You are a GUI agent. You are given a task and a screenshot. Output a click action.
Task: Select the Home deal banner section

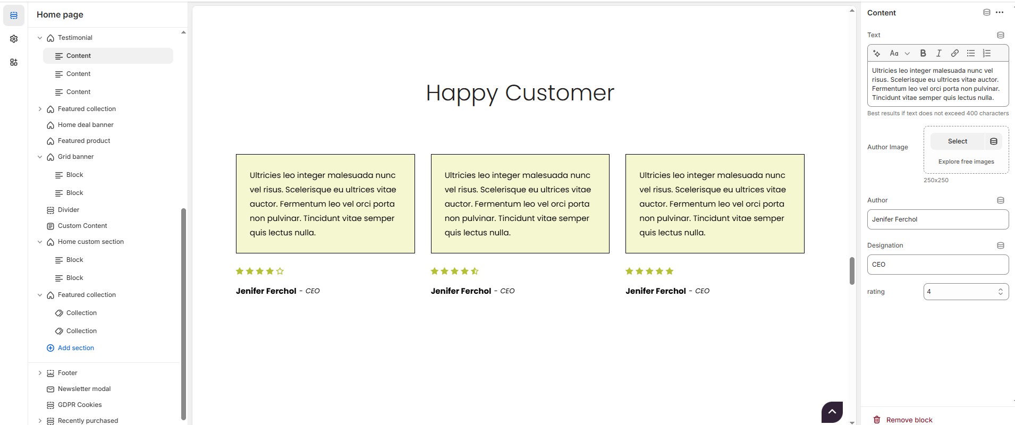(86, 125)
